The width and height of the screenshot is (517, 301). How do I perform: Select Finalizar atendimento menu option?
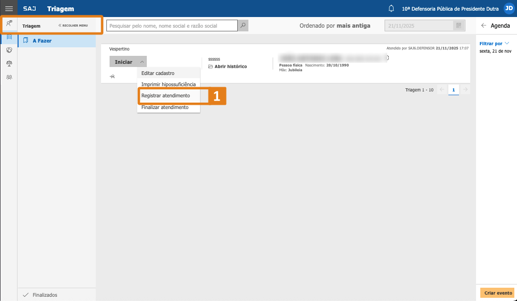(165, 107)
